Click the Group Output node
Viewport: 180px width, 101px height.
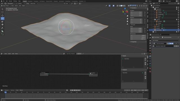[93, 74]
